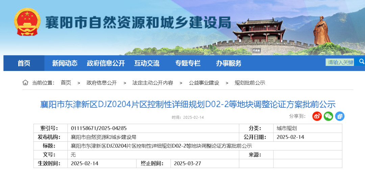Click the bronze statue in banner
This screenshot has width=365, height=174.
[x=321, y=31]
